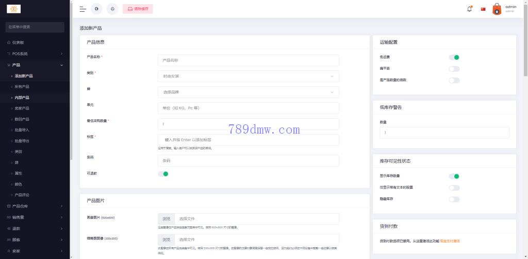Viewport: 528px width, 259px height.
Task: Expand the POS系统 sidebar menu
Action: 35,53
